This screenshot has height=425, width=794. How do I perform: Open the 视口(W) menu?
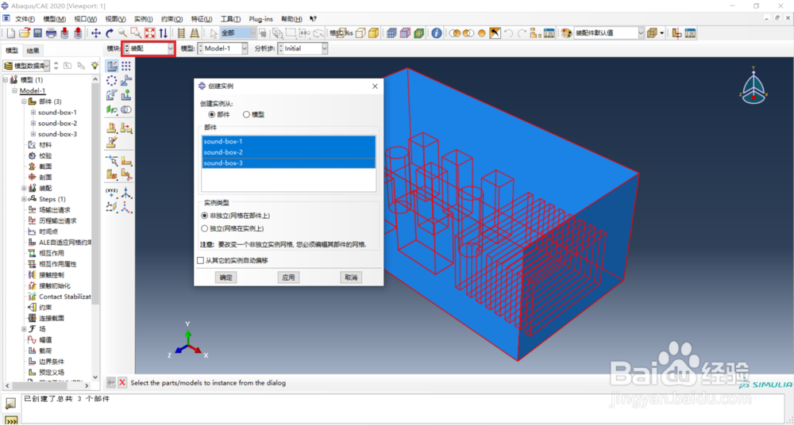coord(85,19)
